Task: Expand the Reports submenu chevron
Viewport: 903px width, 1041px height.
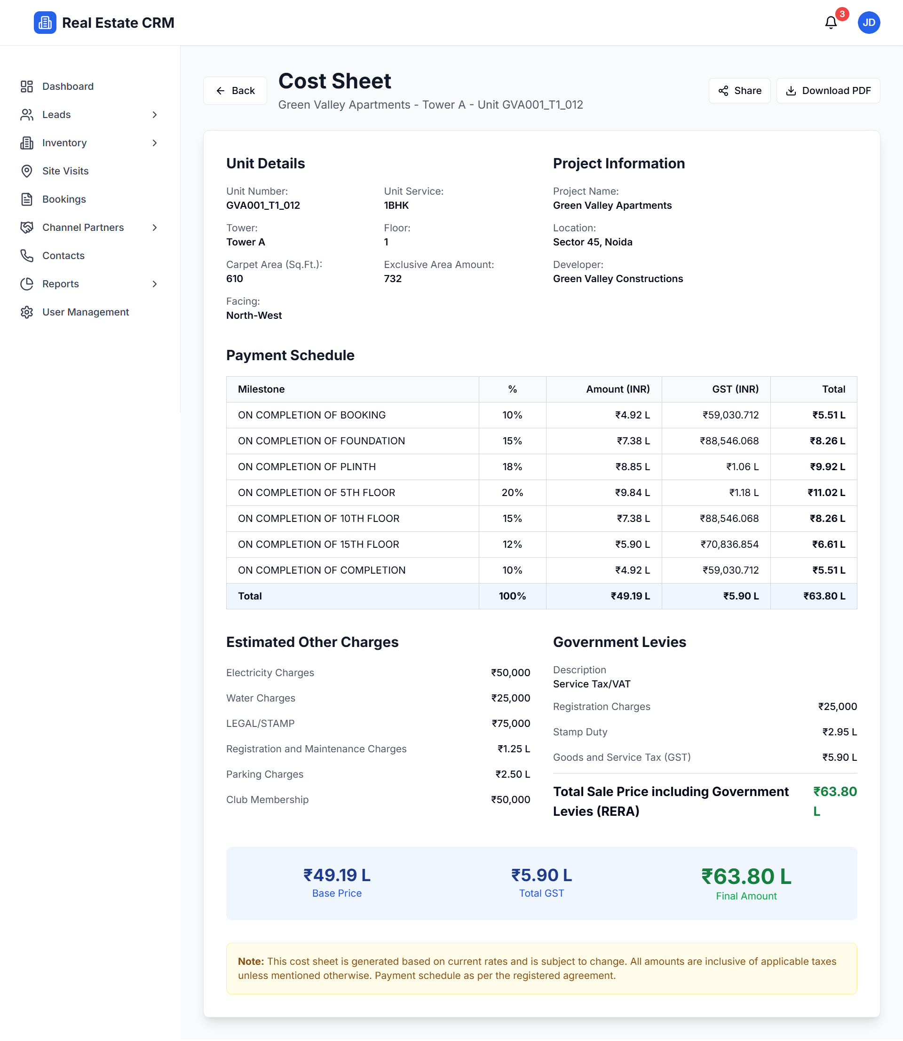Action: tap(155, 284)
